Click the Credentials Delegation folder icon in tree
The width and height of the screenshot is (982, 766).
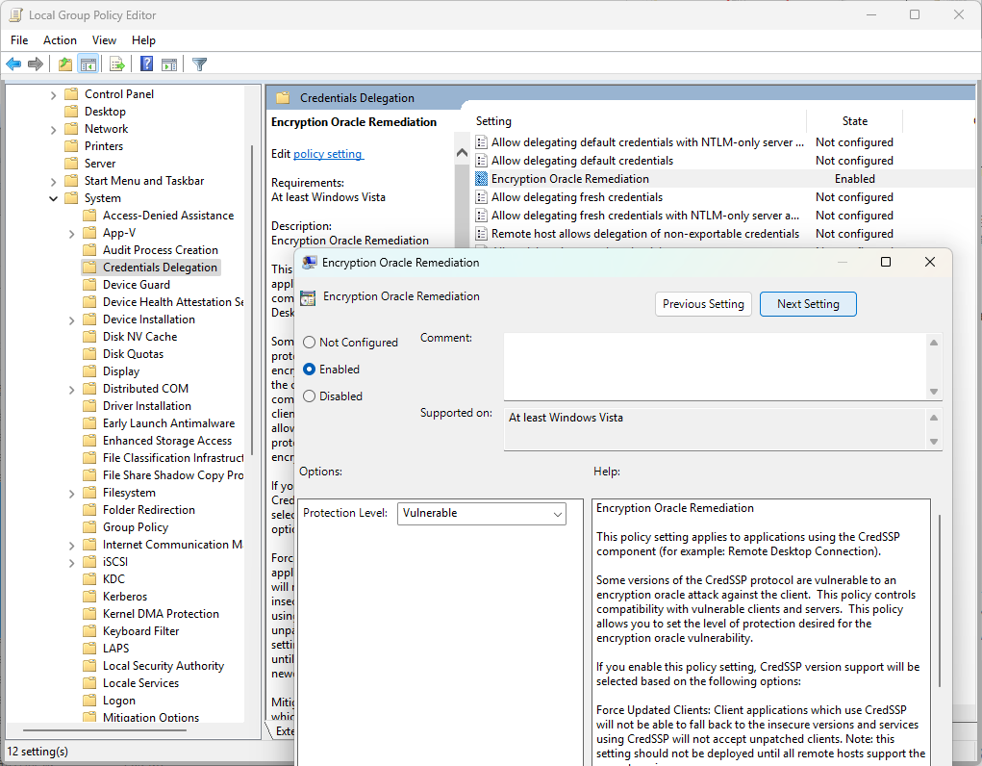89,268
